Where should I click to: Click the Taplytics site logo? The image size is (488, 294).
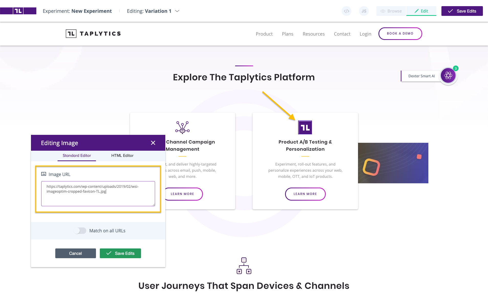click(93, 34)
